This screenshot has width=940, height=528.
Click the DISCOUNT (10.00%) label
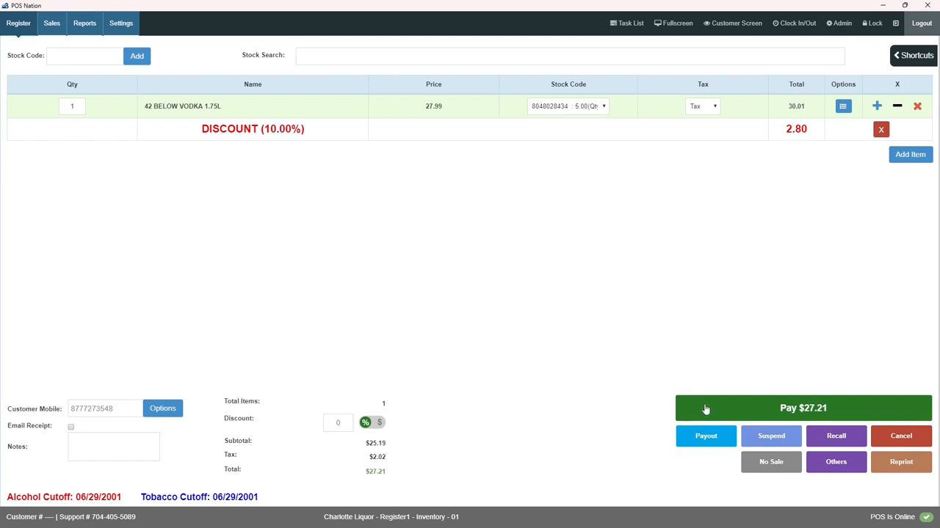coord(253,129)
